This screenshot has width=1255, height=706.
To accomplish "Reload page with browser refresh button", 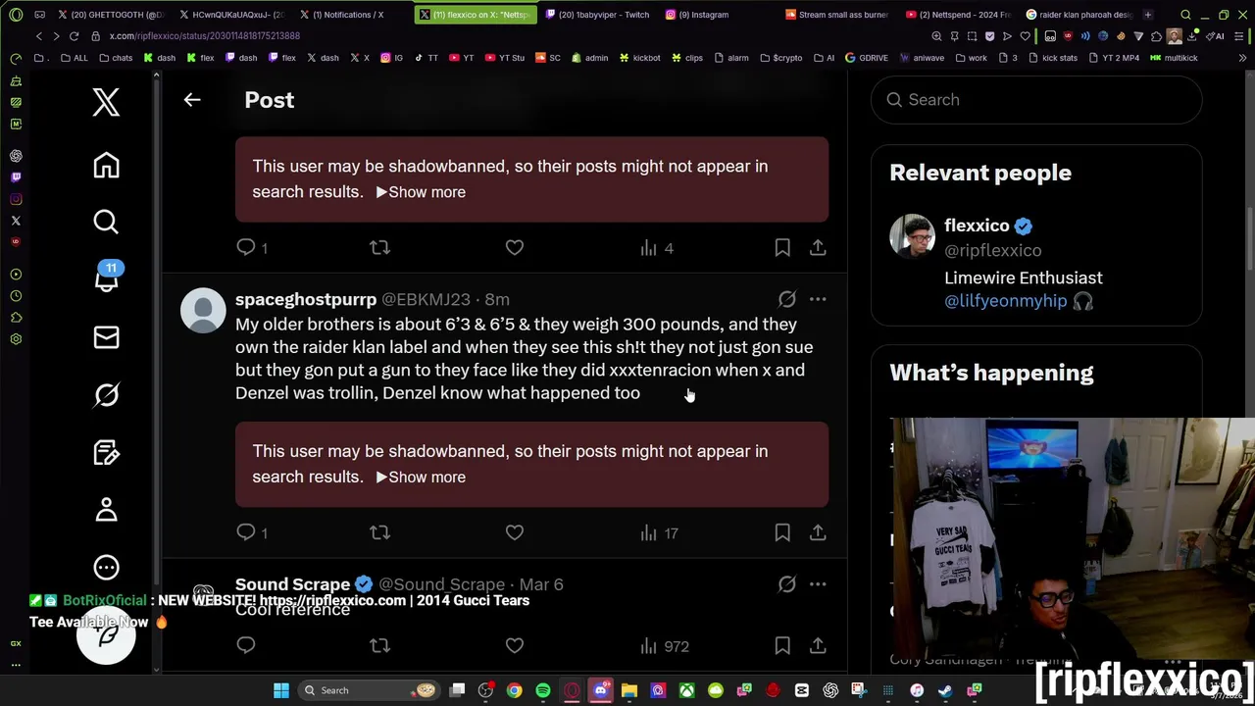I will click(x=74, y=35).
